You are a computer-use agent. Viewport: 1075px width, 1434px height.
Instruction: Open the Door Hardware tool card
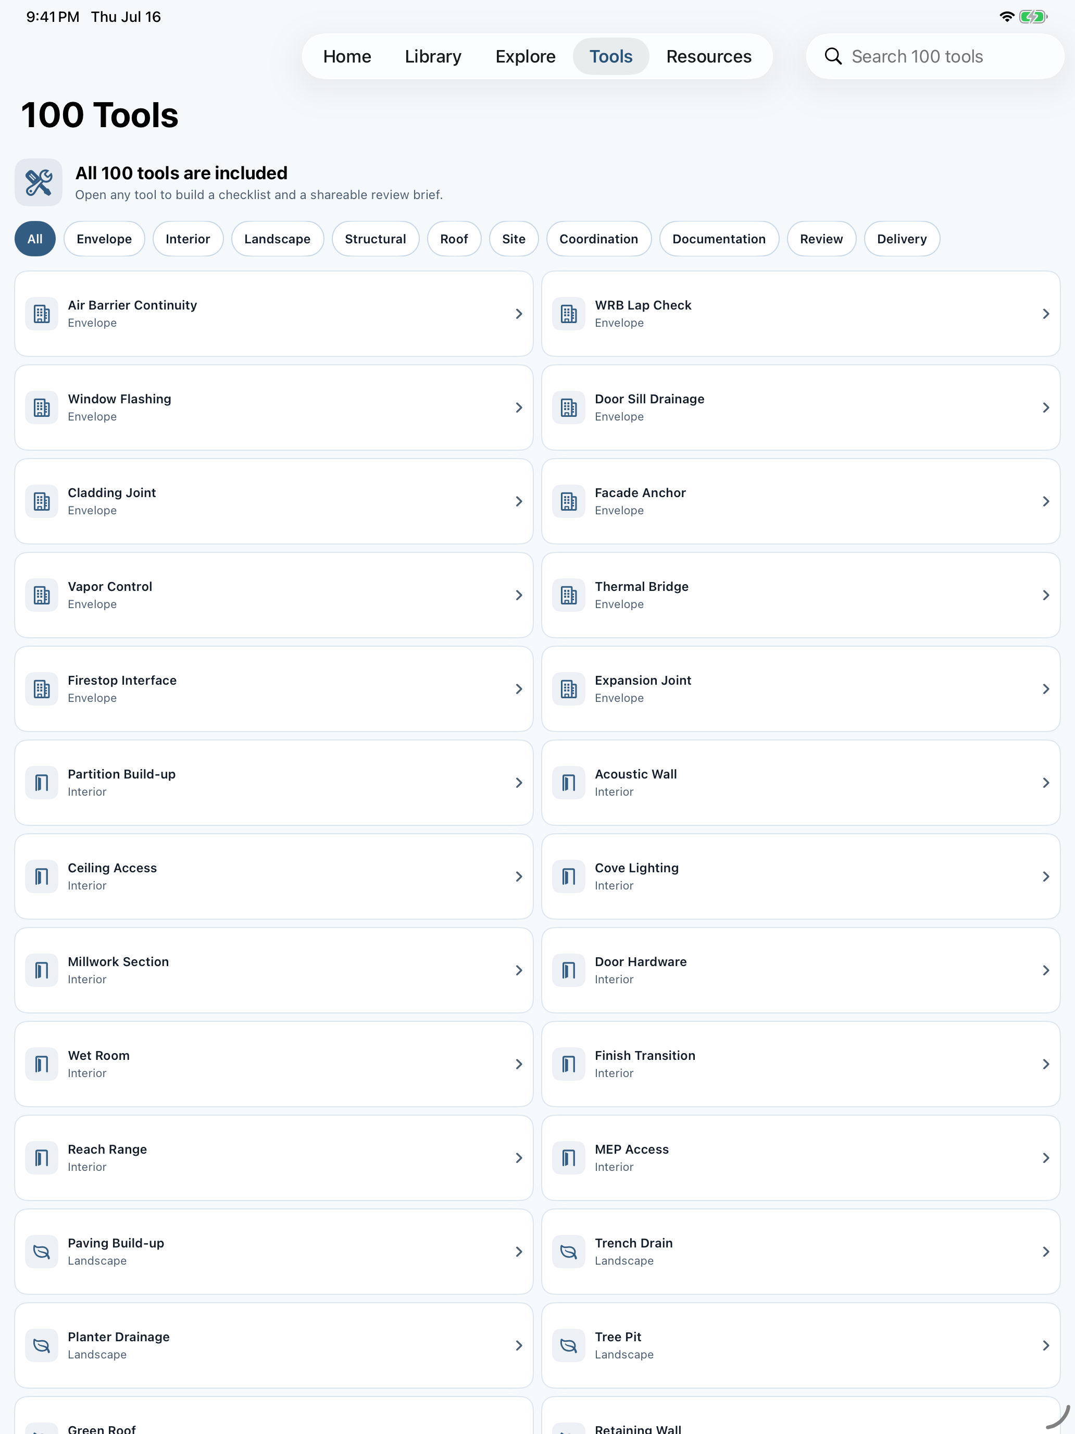801,970
